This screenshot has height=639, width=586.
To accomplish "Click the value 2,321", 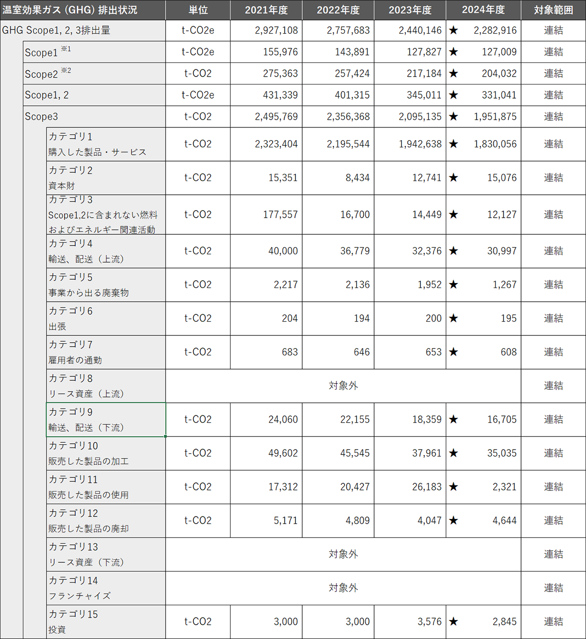I will point(504,487).
